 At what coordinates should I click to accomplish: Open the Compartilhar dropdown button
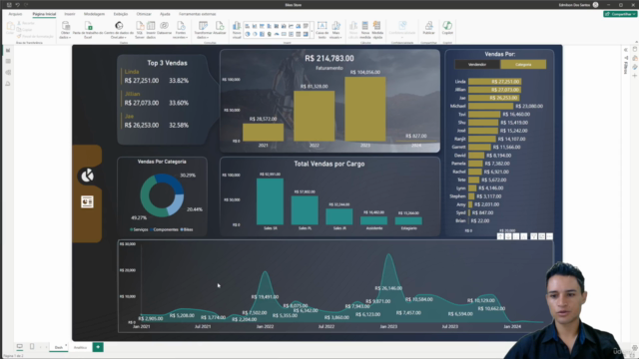[x=620, y=14]
